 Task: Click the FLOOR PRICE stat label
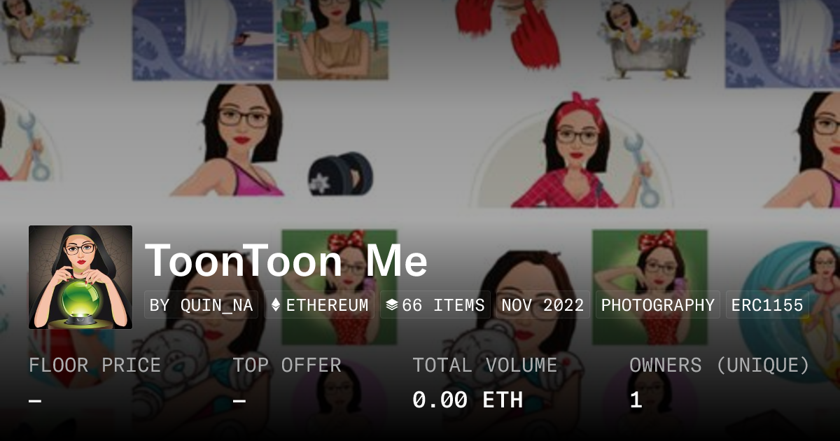click(x=94, y=365)
